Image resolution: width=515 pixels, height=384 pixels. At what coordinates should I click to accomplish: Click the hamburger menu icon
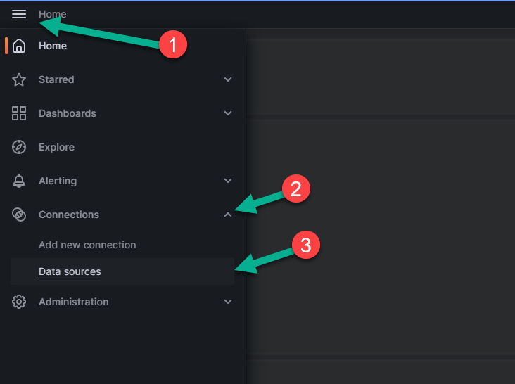[x=19, y=14]
